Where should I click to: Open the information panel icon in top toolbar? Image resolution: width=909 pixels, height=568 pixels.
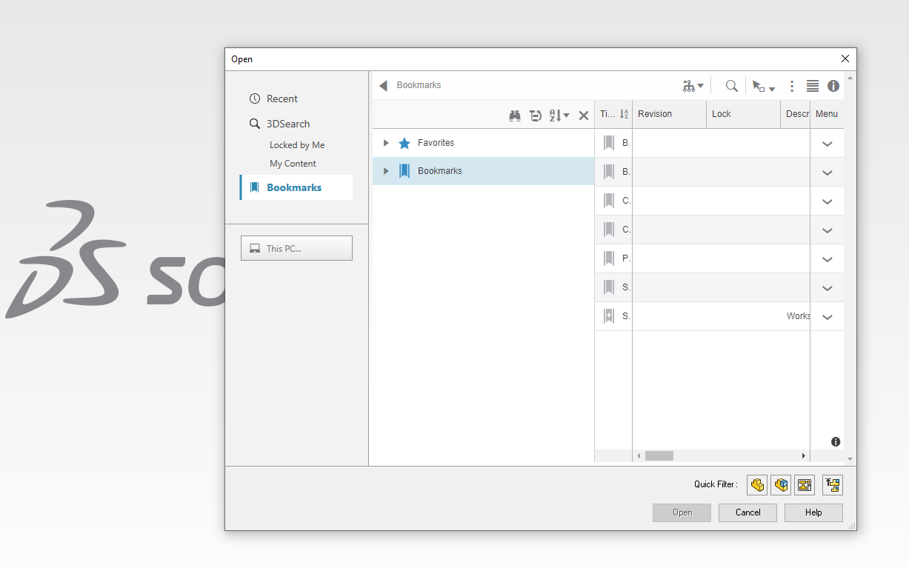833,86
